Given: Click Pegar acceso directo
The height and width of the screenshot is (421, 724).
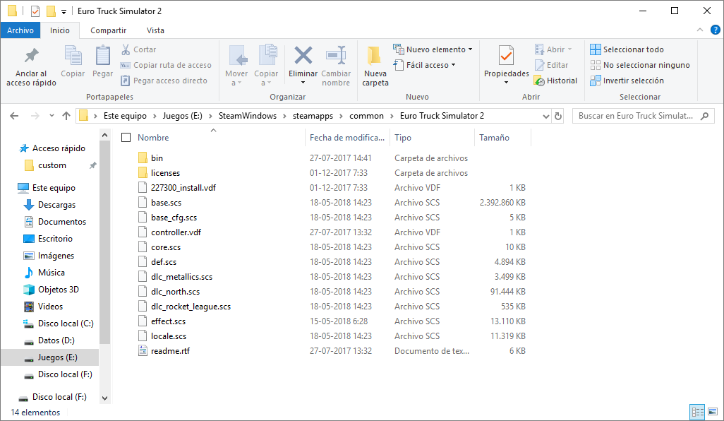Looking at the screenshot, I should (164, 81).
